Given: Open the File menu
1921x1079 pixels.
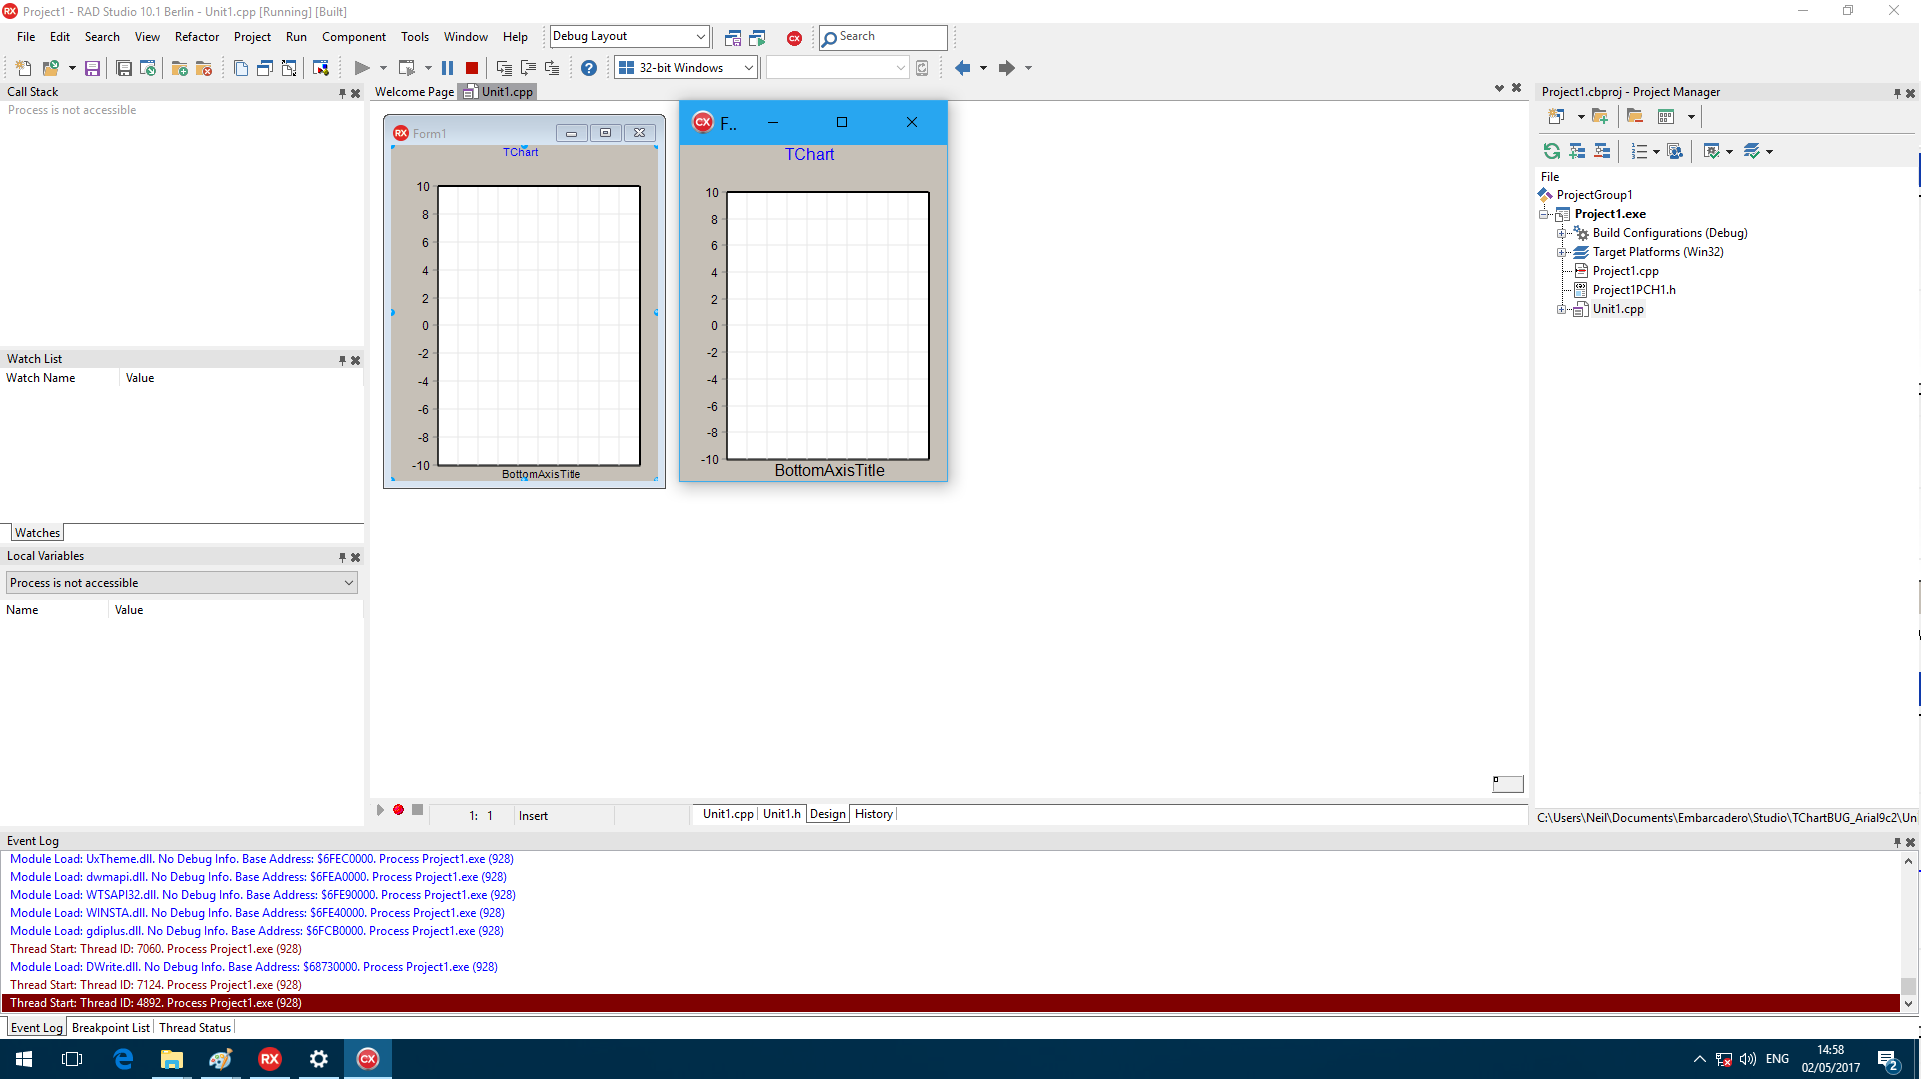Looking at the screenshot, I should (26, 37).
